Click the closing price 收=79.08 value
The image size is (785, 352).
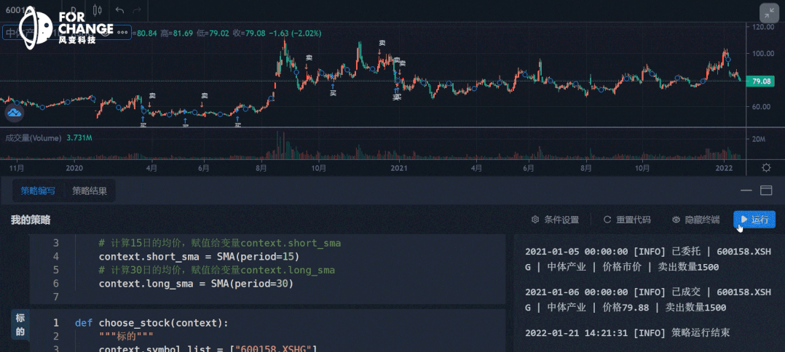249,33
